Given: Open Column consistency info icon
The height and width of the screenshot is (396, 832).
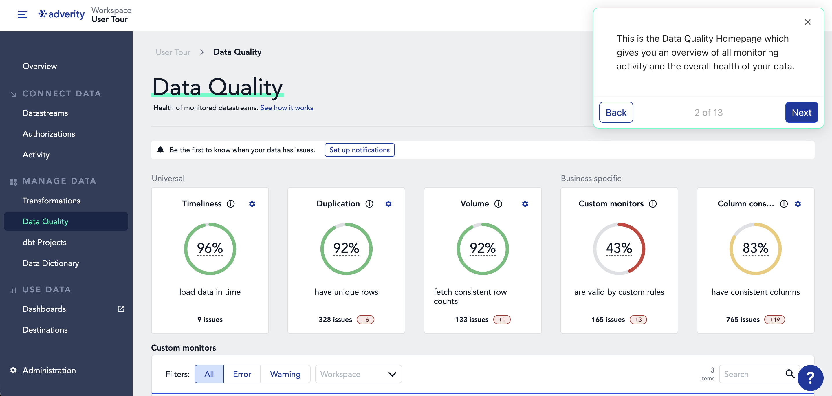Looking at the screenshot, I should [x=784, y=204].
